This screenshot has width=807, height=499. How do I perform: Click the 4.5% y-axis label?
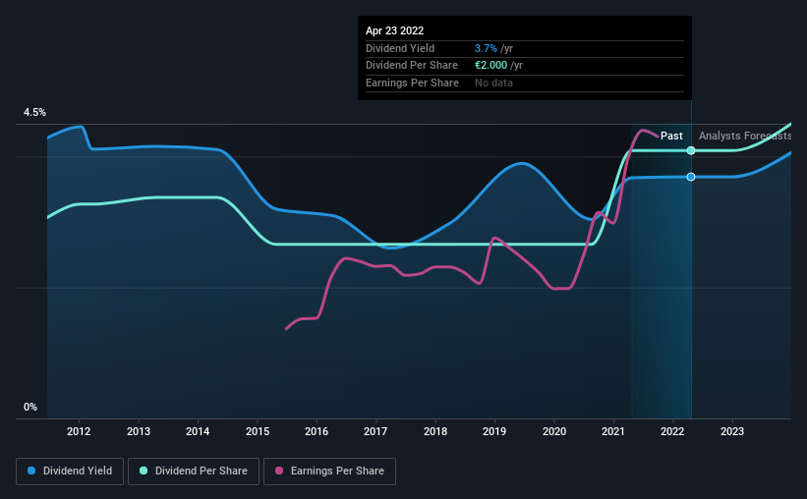tap(34, 113)
